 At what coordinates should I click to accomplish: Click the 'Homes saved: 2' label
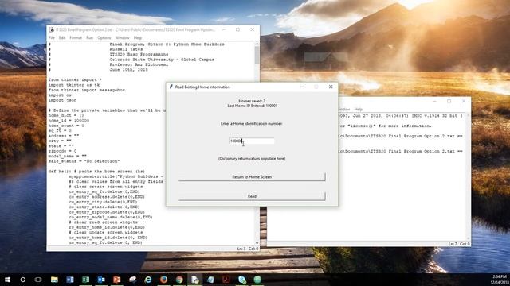[252, 101]
